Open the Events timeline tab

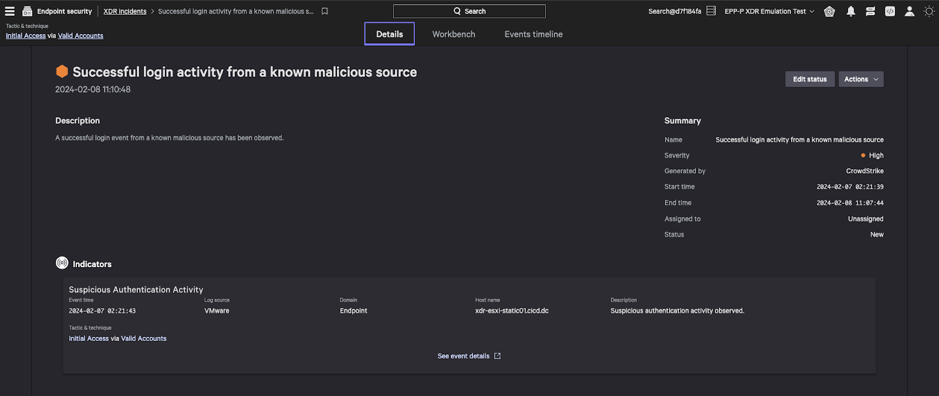tap(533, 34)
